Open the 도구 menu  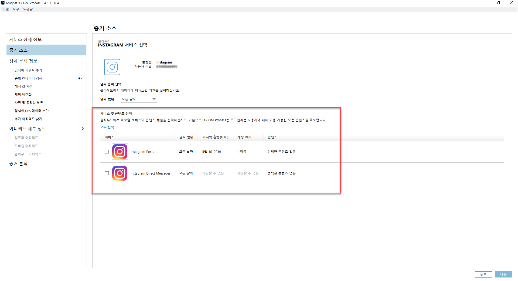pyautogui.click(x=16, y=9)
